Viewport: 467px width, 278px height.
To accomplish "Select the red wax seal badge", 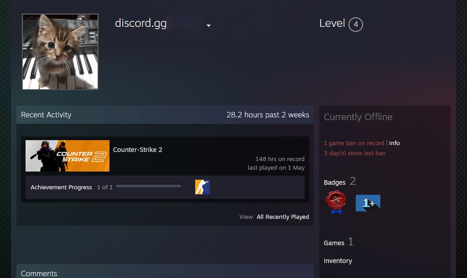I will (336, 202).
